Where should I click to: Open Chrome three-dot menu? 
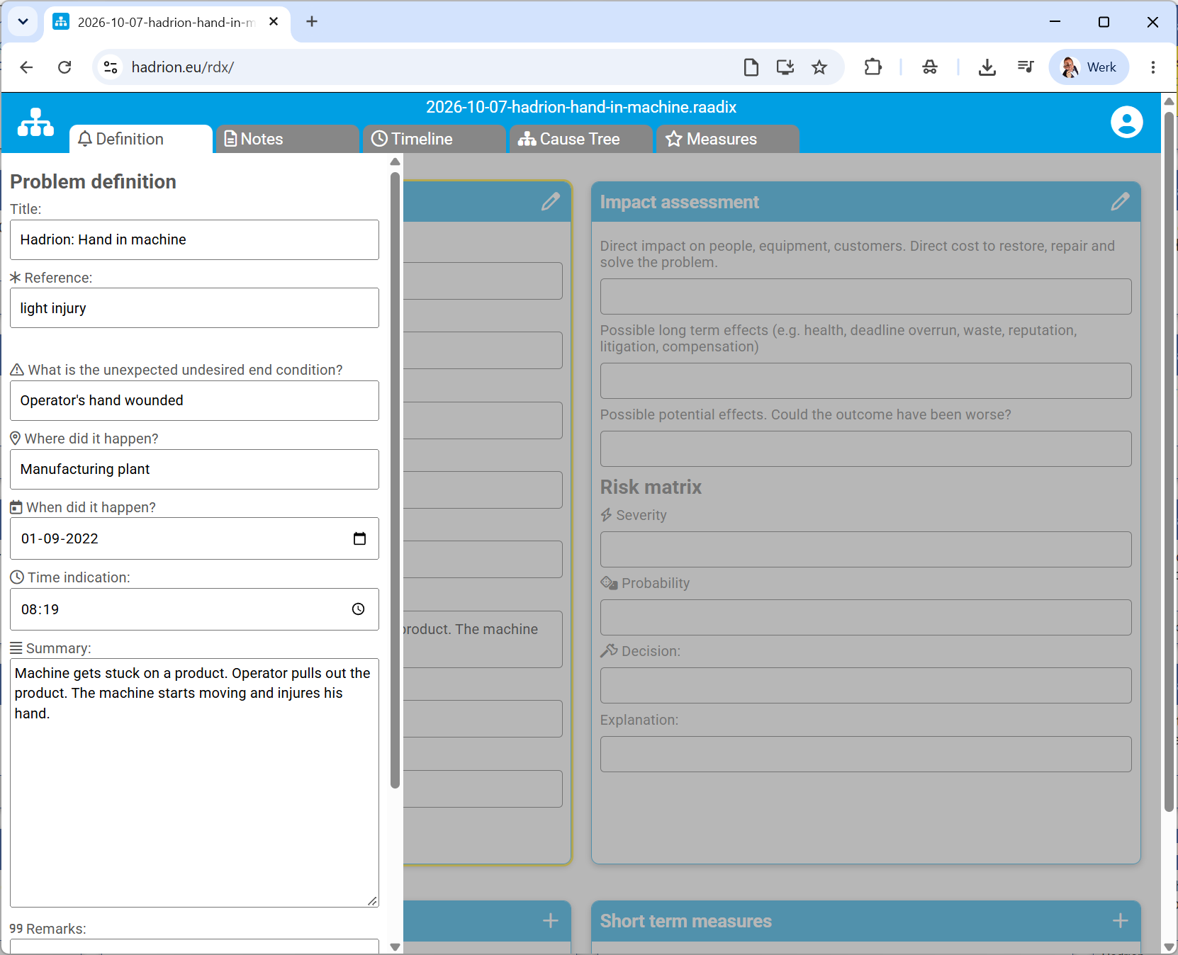(1153, 67)
